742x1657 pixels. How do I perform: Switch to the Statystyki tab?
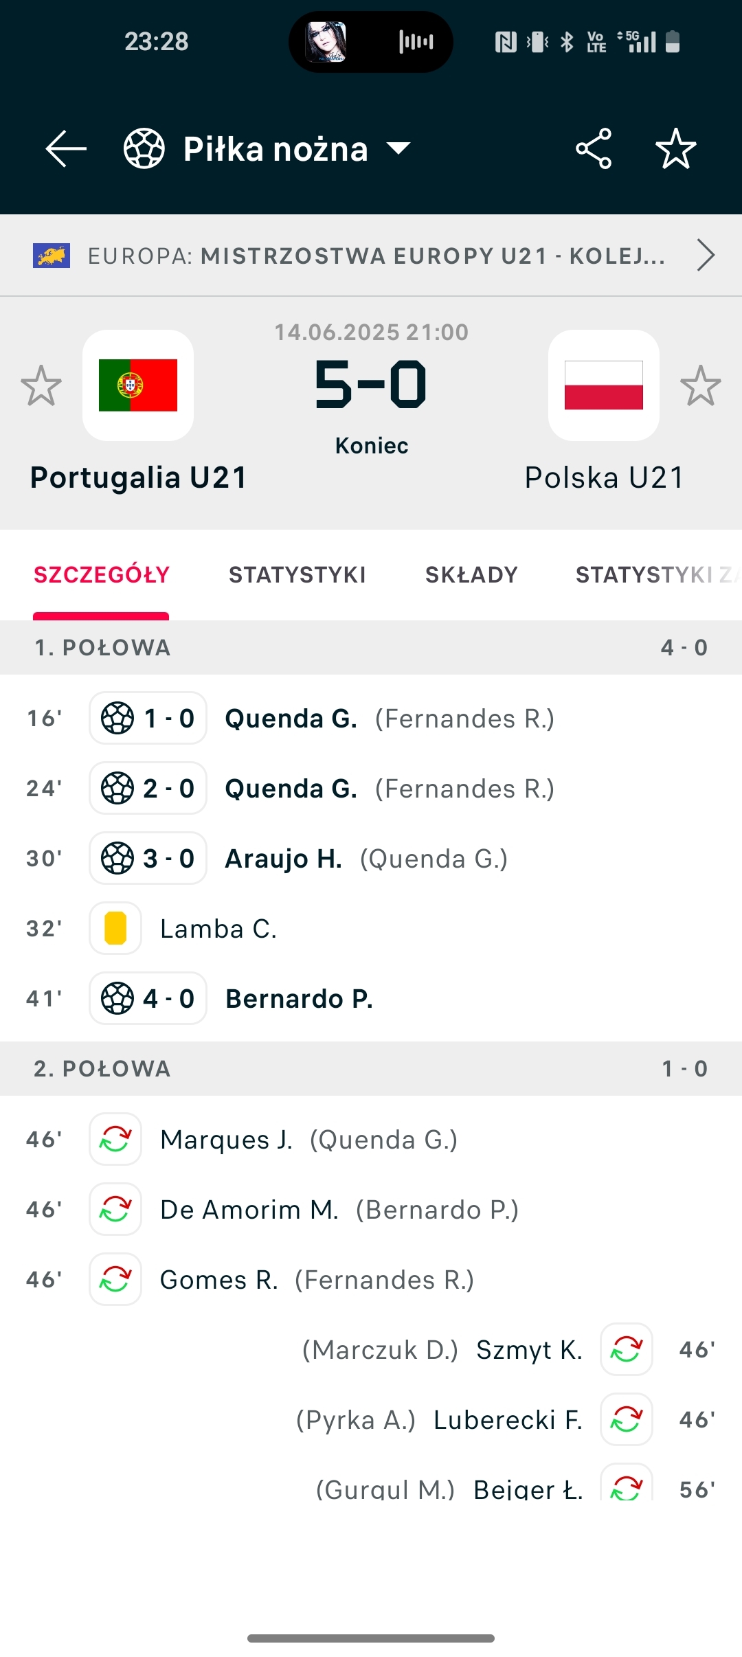point(297,575)
